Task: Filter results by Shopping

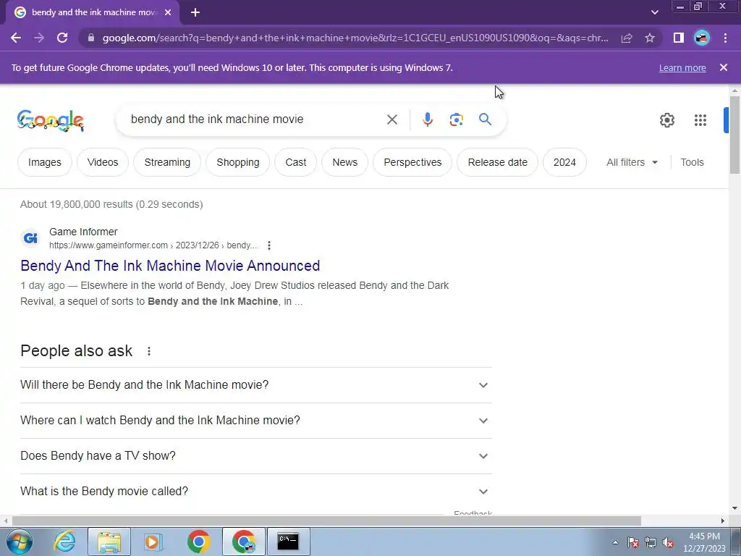Action: pos(237,162)
